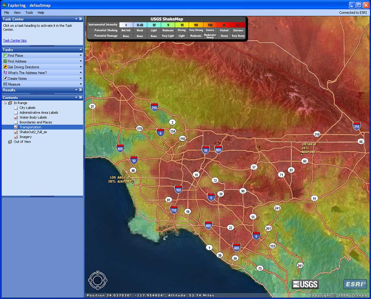This screenshot has width=371, height=299.
Task: Open the View menu
Action: [17, 13]
